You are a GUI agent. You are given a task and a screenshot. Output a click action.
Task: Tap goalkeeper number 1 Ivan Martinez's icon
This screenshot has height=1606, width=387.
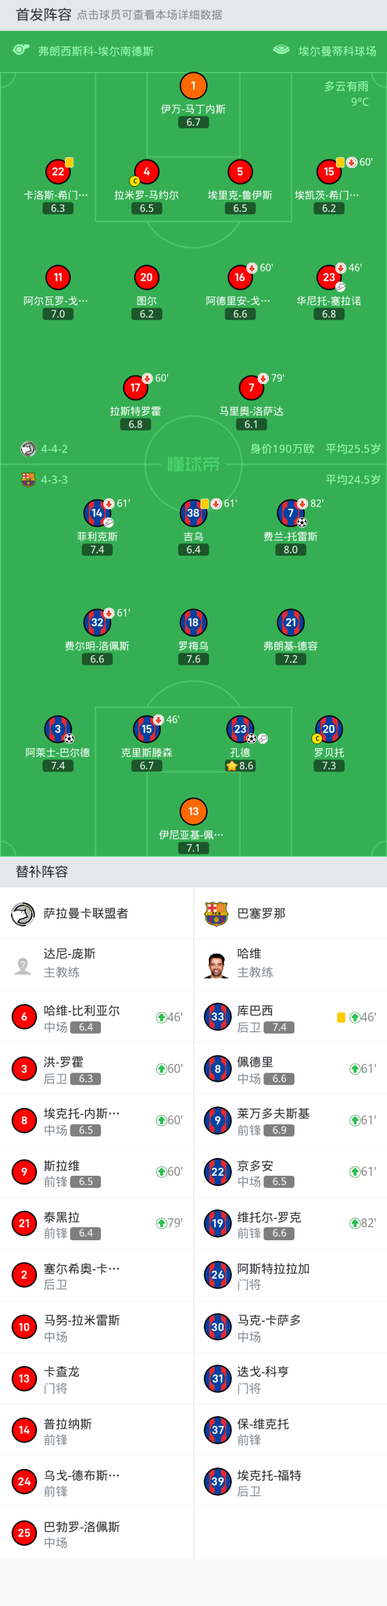point(193,86)
